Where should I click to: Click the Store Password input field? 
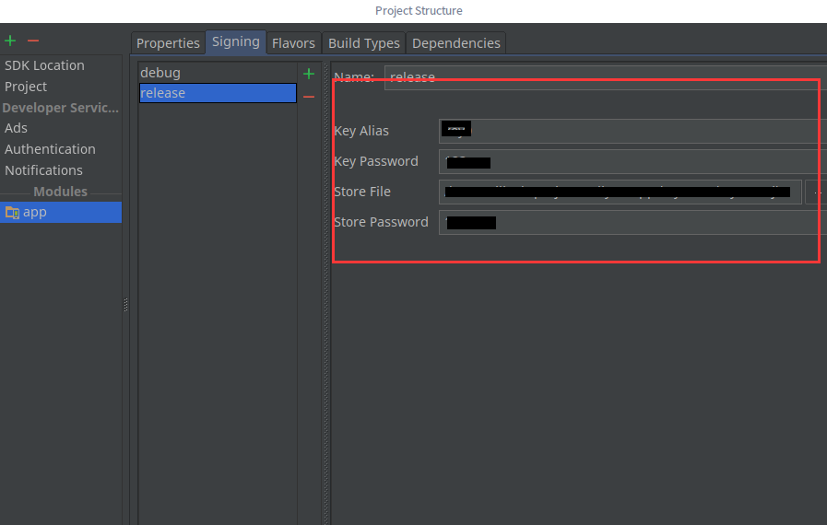632,223
